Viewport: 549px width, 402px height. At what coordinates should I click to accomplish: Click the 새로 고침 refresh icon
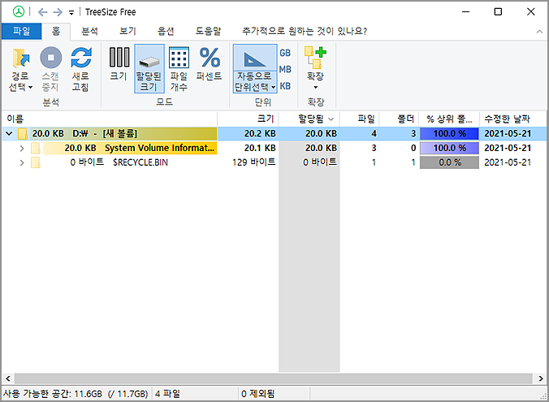coord(81,58)
